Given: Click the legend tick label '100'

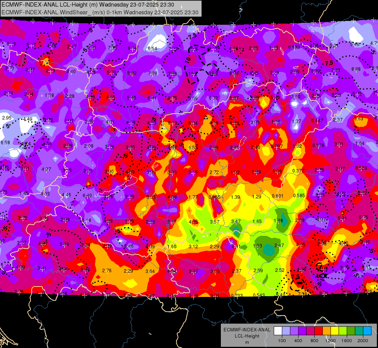Looking at the screenshot, I should 282,341.
